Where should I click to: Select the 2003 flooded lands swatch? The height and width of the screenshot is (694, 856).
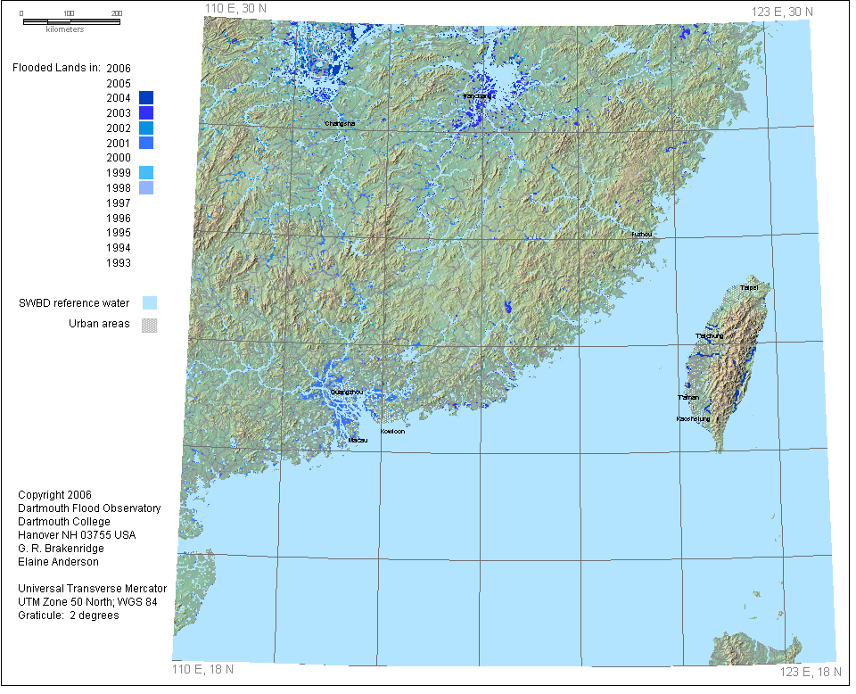coord(146,113)
